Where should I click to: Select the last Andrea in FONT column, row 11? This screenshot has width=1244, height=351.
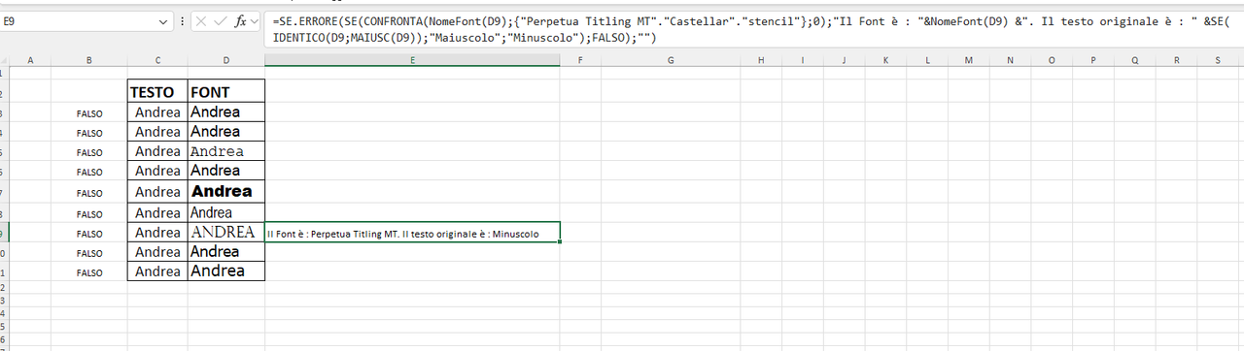(x=225, y=272)
